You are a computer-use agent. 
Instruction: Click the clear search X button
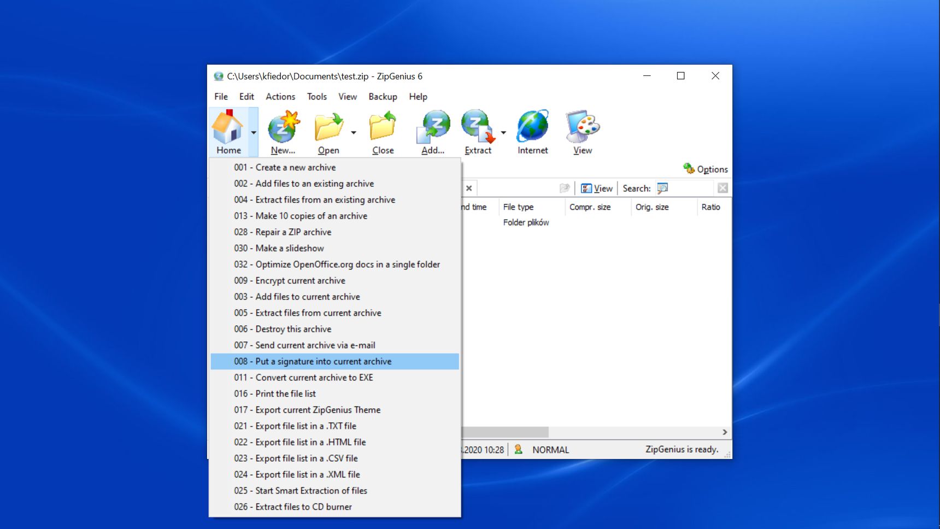click(722, 188)
